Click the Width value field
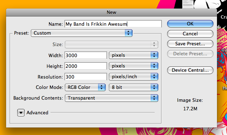This screenshot has height=135, width=227. pos(86,55)
